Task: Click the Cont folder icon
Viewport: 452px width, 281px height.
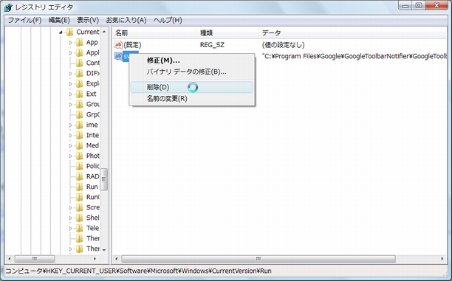Action: [79, 63]
